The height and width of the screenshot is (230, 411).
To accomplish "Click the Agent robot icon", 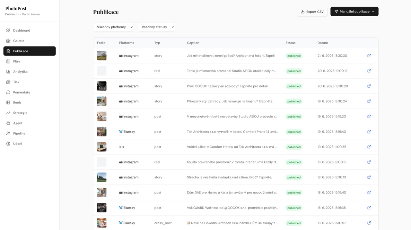I will click(8, 123).
